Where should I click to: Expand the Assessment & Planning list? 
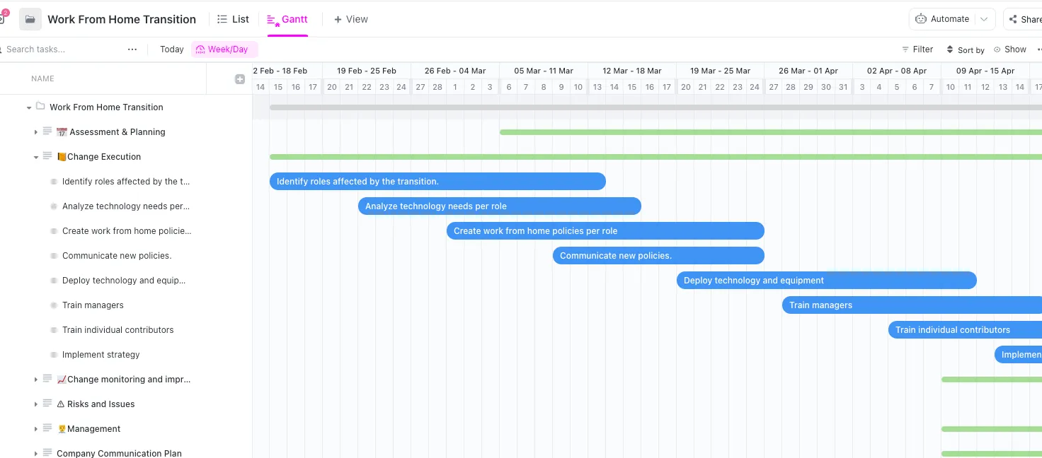tap(36, 132)
